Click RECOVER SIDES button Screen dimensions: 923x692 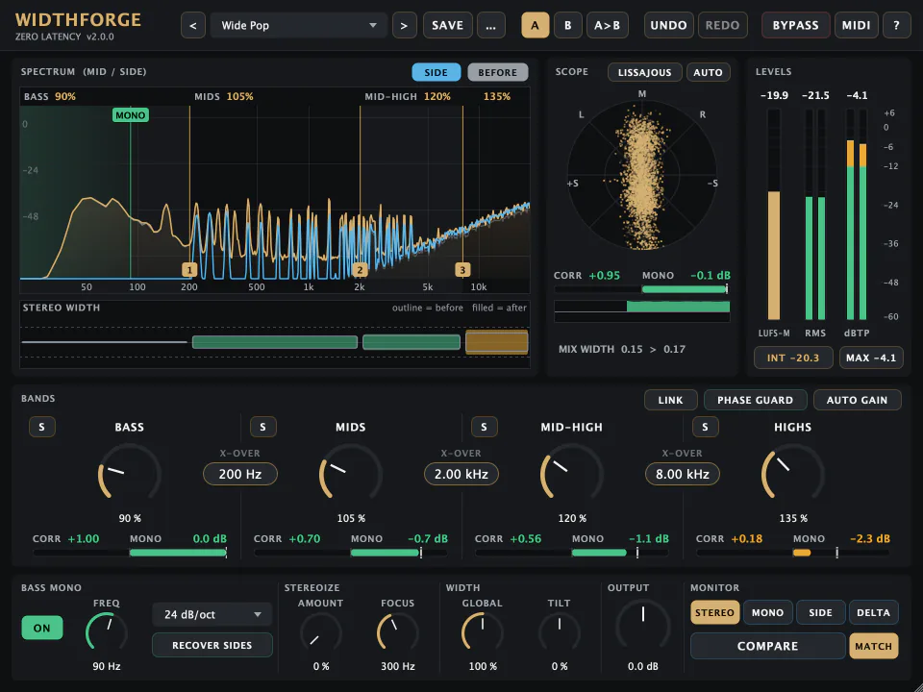(x=212, y=646)
